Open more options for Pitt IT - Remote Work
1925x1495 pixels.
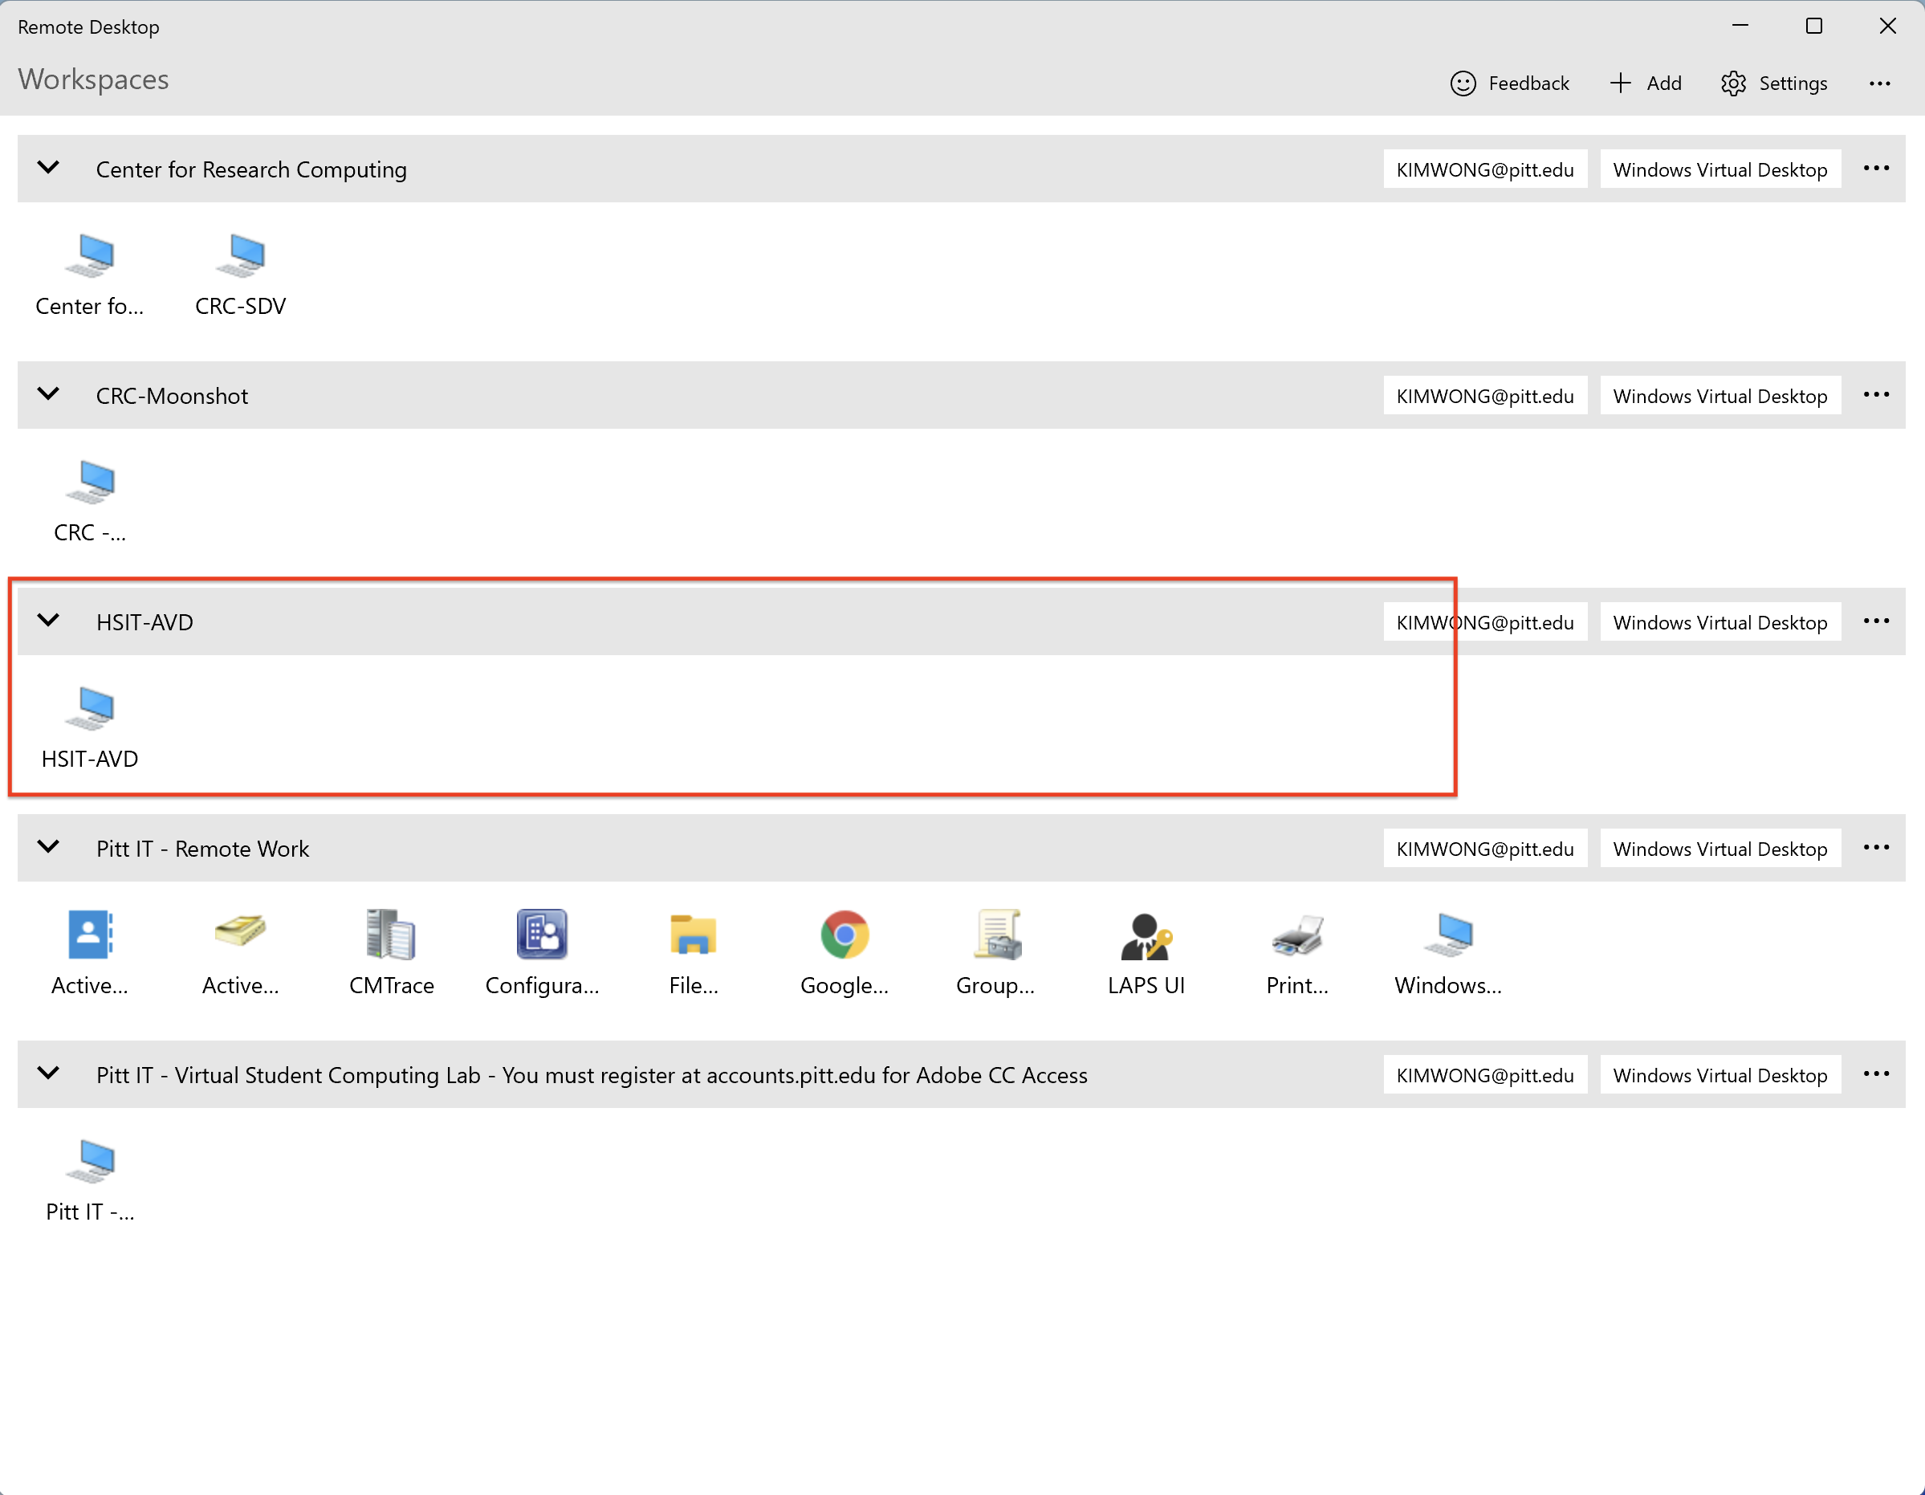tap(1877, 848)
